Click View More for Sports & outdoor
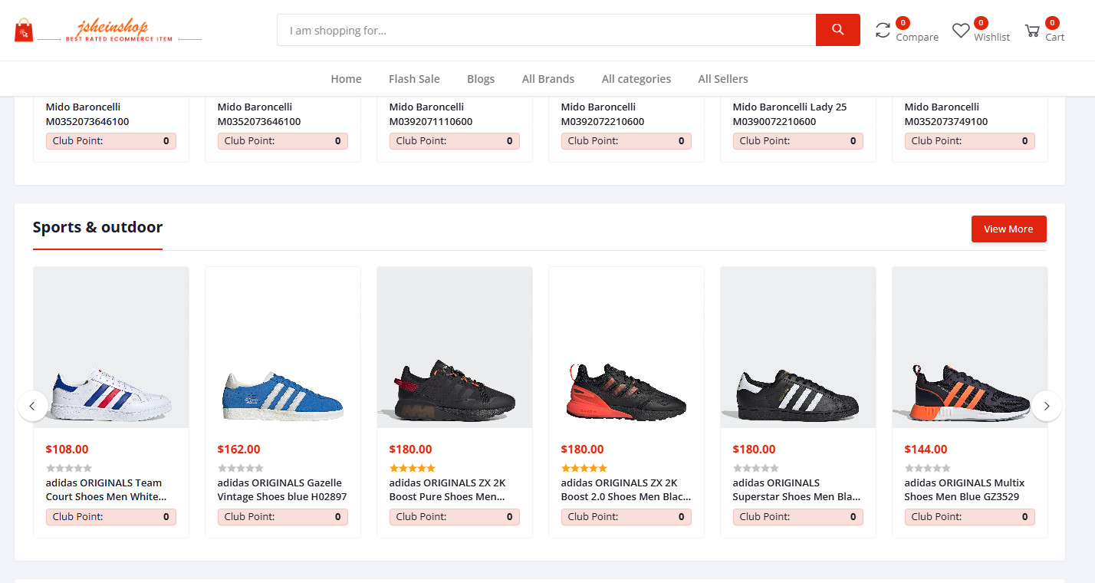This screenshot has height=583, width=1095. [x=1008, y=229]
